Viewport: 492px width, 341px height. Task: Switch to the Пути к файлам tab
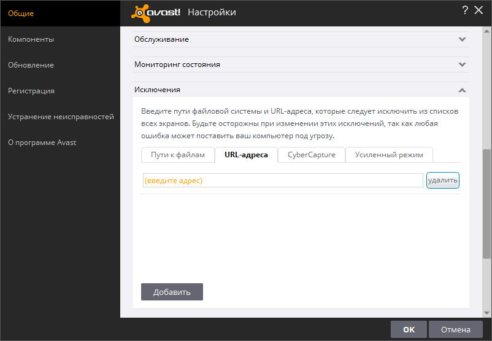point(178,155)
